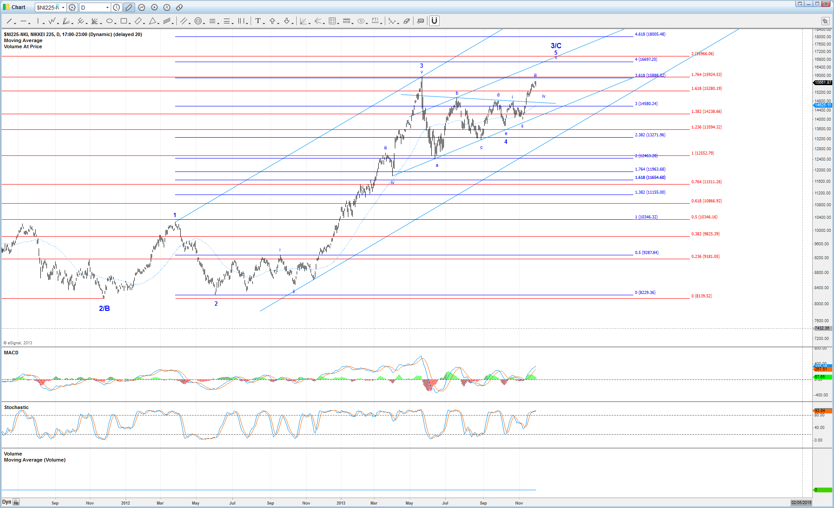834x508 pixels.
Task: Open the time template clock button
Action: [117, 7]
